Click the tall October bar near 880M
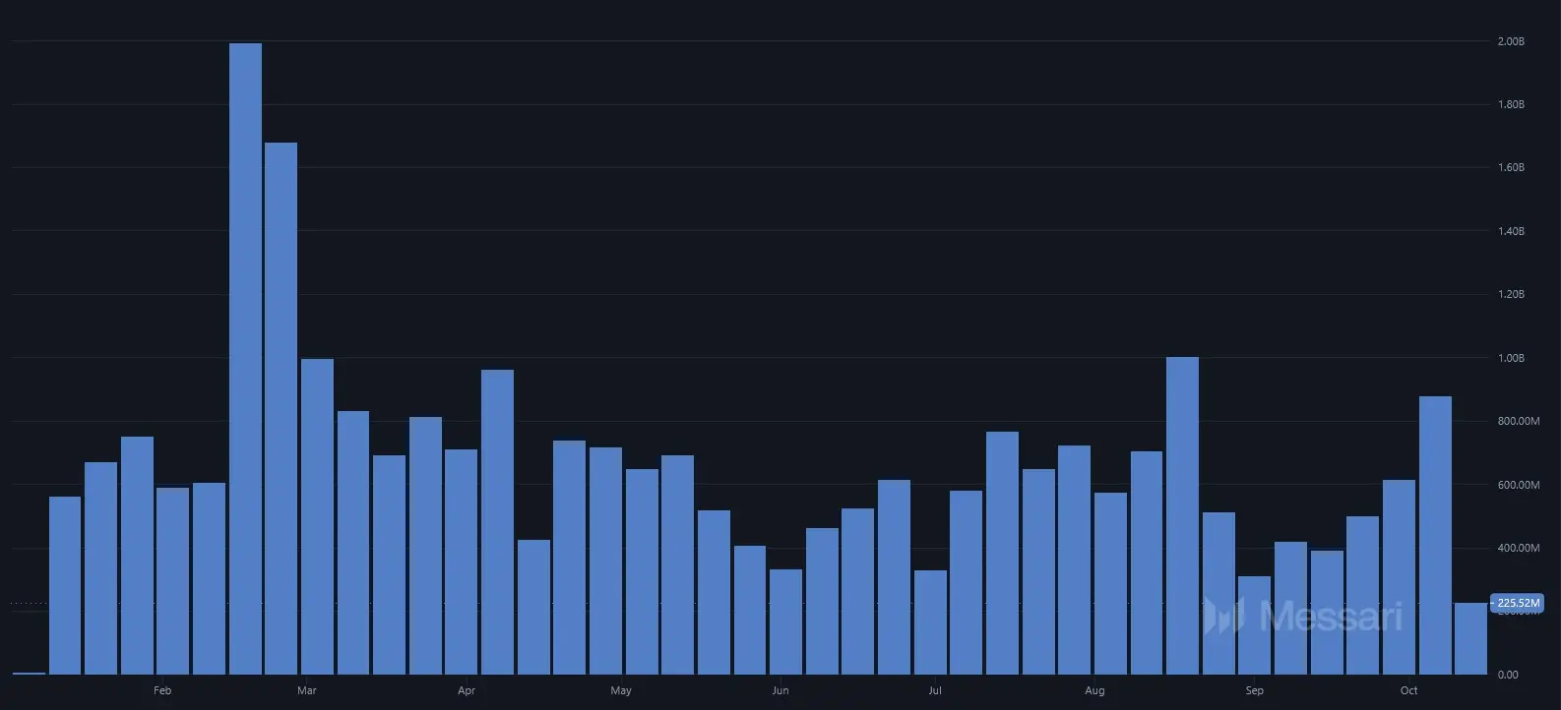1561x710 pixels. 1435,535
